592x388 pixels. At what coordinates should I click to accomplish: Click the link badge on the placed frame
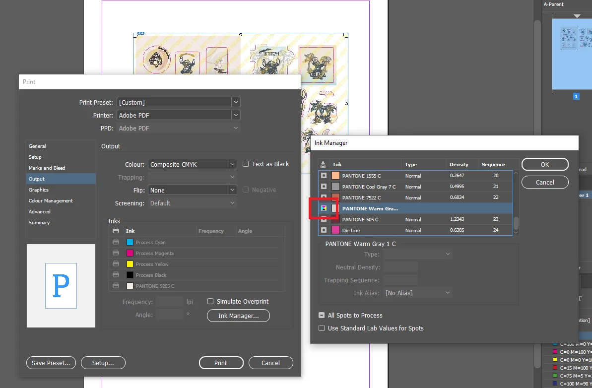pos(141,34)
